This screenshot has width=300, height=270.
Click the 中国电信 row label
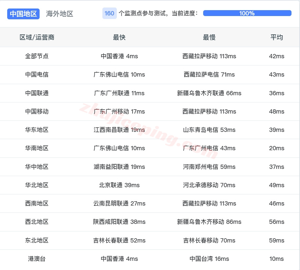click(x=37, y=75)
